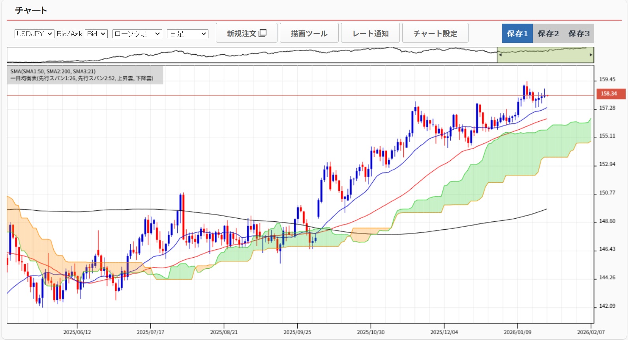The height and width of the screenshot is (340, 628).
Task: Open チャート設定 chart settings
Action: [x=435, y=33]
